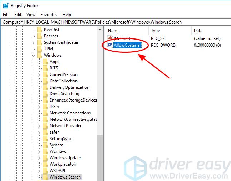Open the File menu
This screenshot has height=181, width=231.
tap(6, 15)
